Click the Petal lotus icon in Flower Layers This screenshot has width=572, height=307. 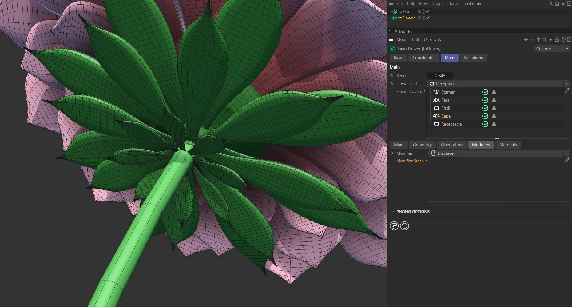pyautogui.click(x=436, y=100)
